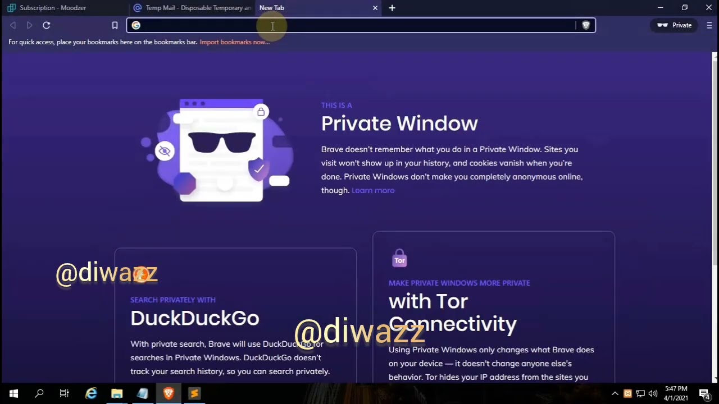Open Windows taskbar search

tap(39, 393)
